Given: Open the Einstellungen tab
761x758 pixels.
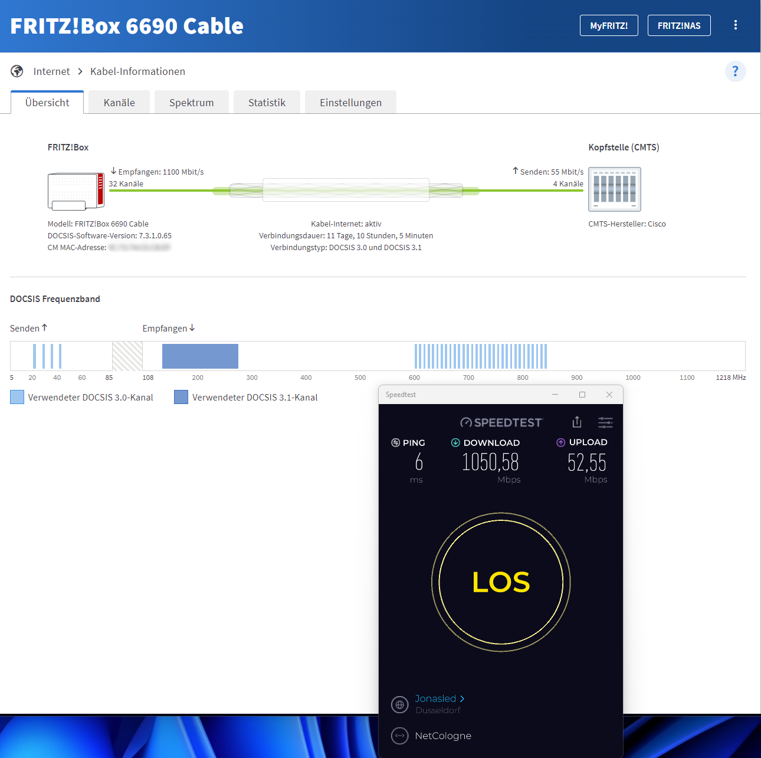Looking at the screenshot, I should coord(350,102).
